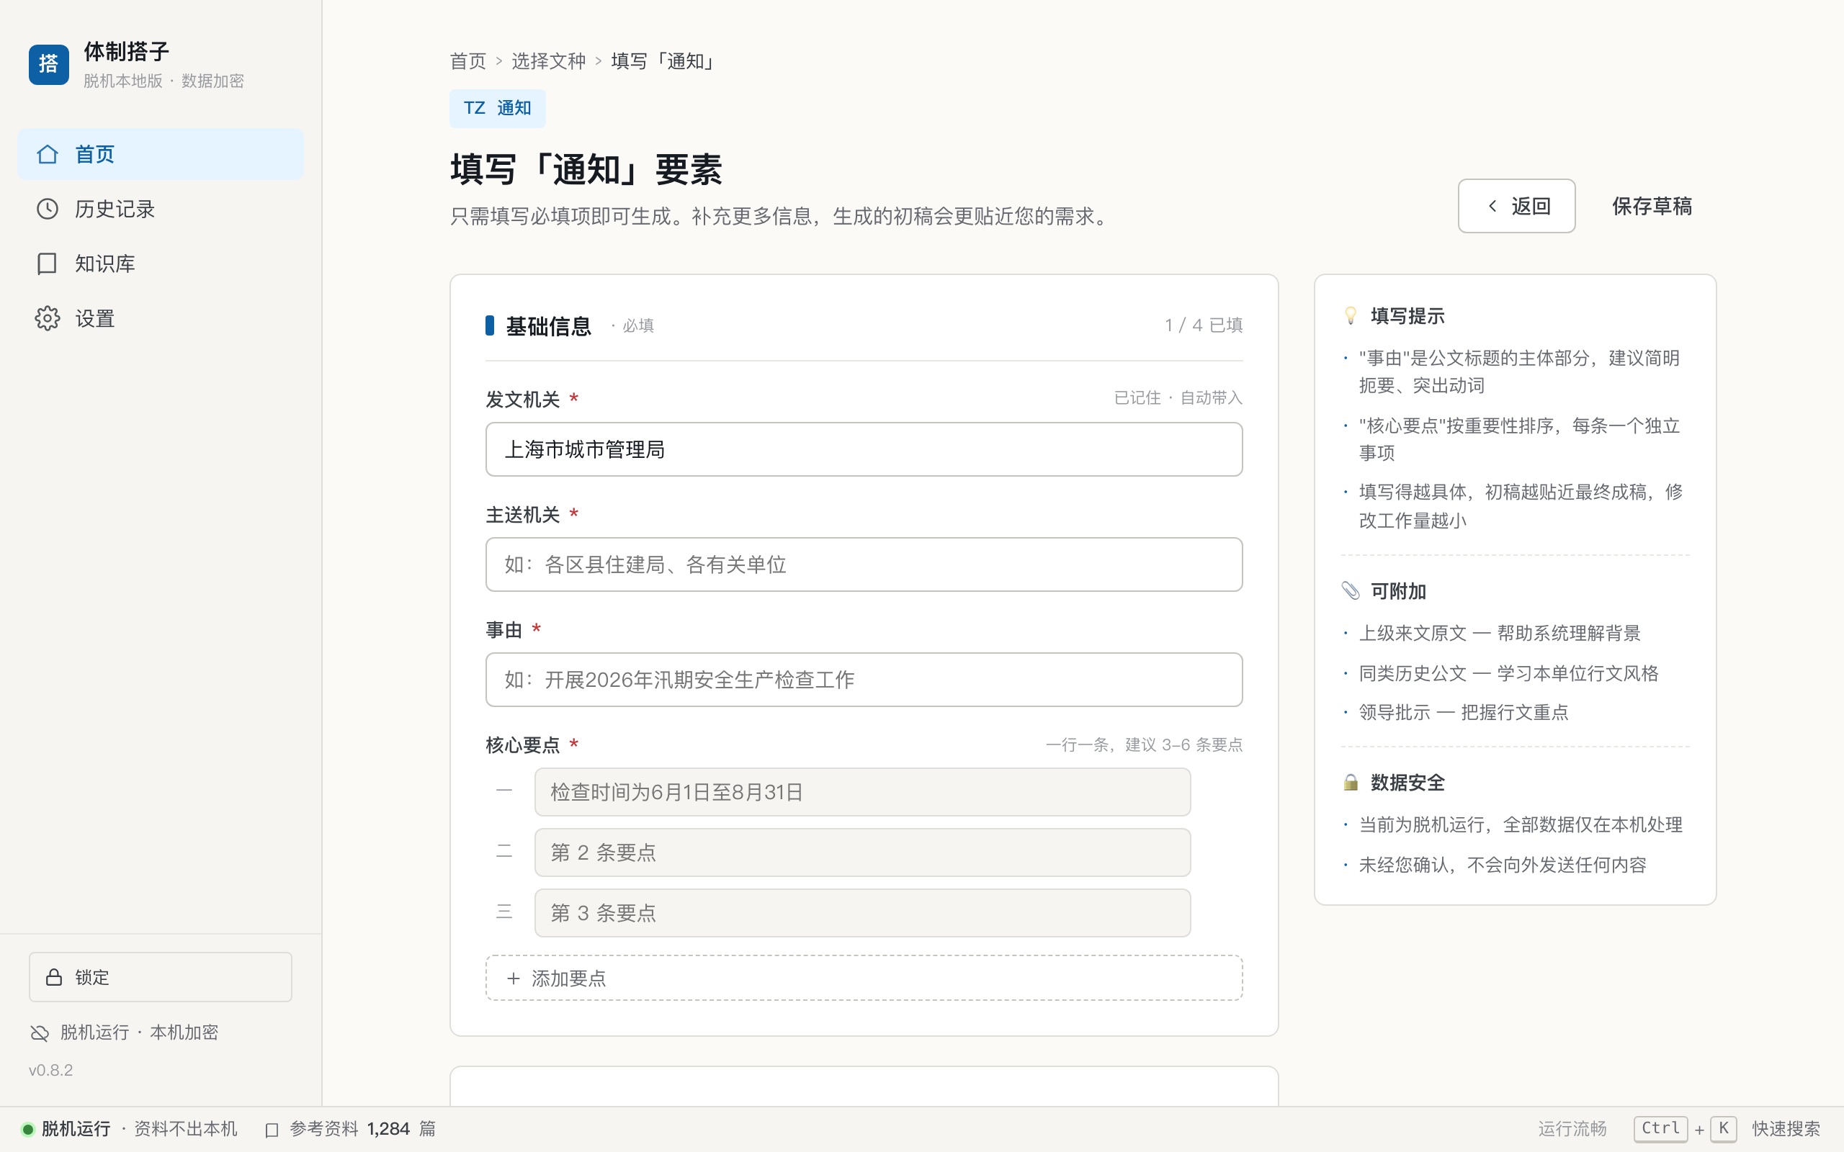Click the home icon beside 首页
This screenshot has width=1844, height=1152.
pos(48,155)
